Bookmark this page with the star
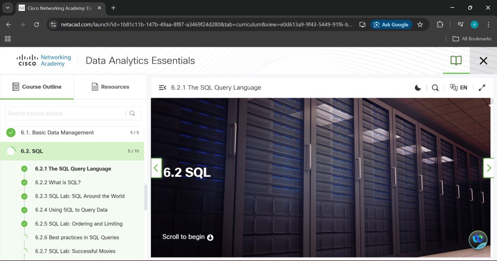 (x=420, y=24)
